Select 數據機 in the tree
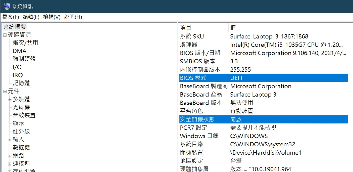The width and height of the screenshot is (353, 172). click(x=21, y=147)
